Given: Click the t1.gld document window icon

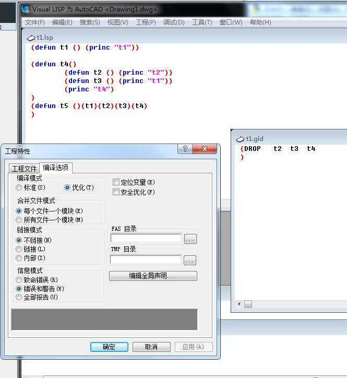Looking at the screenshot, I should point(240,139).
